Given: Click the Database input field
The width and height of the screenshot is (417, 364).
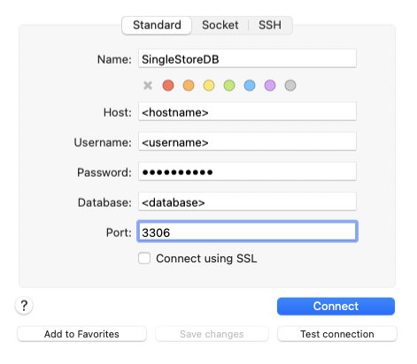Looking at the screenshot, I should [247, 201].
